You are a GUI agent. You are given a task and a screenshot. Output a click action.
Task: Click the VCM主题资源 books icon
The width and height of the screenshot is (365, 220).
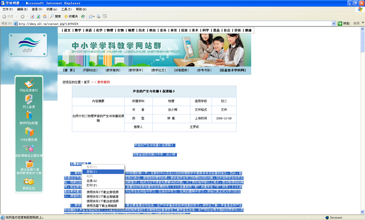(x=29, y=132)
